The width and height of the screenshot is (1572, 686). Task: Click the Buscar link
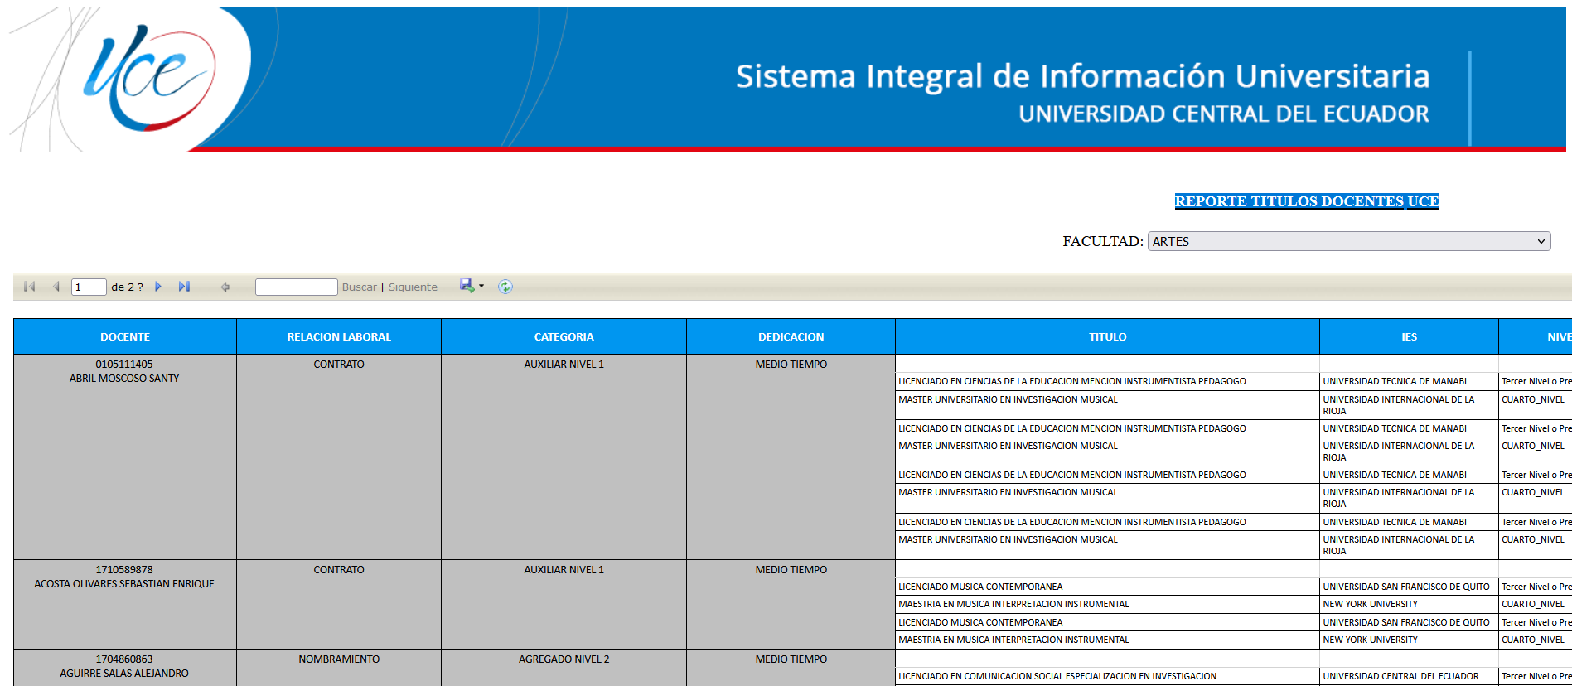point(359,287)
